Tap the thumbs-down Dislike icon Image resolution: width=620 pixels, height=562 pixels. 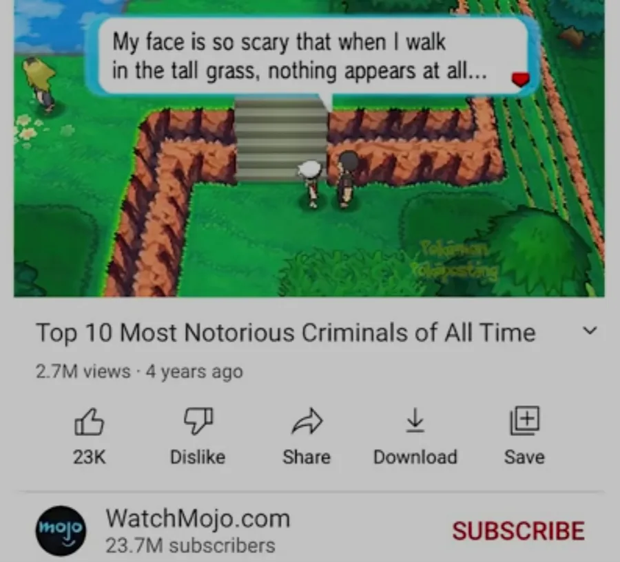198,422
